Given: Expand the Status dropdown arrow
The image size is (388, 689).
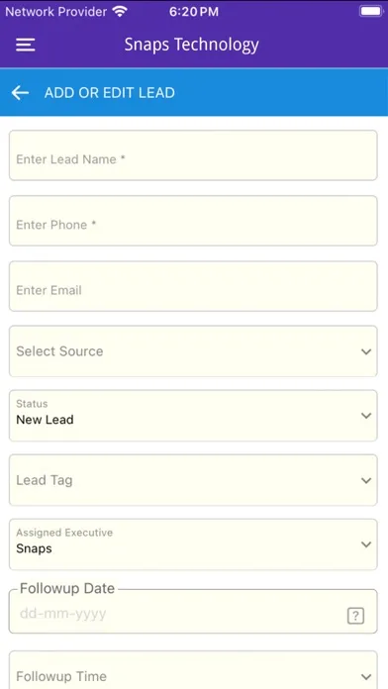Looking at the screenshot, I should pyautogui.click(x=366, y=416).
